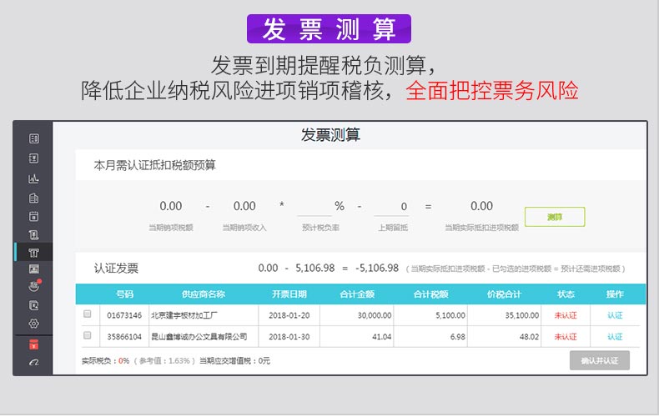The width and height of the screenshot is (659, 417).
Task: Open the cursive logo icon at sidebar bottom
Action: [33, 362]
